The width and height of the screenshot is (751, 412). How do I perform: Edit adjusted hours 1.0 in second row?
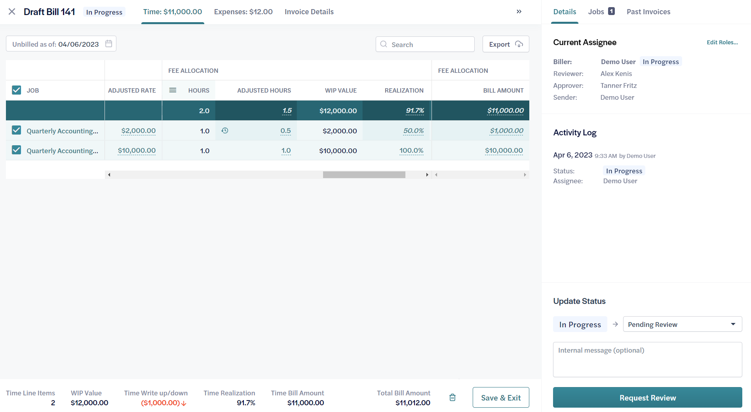click(286, 150)
